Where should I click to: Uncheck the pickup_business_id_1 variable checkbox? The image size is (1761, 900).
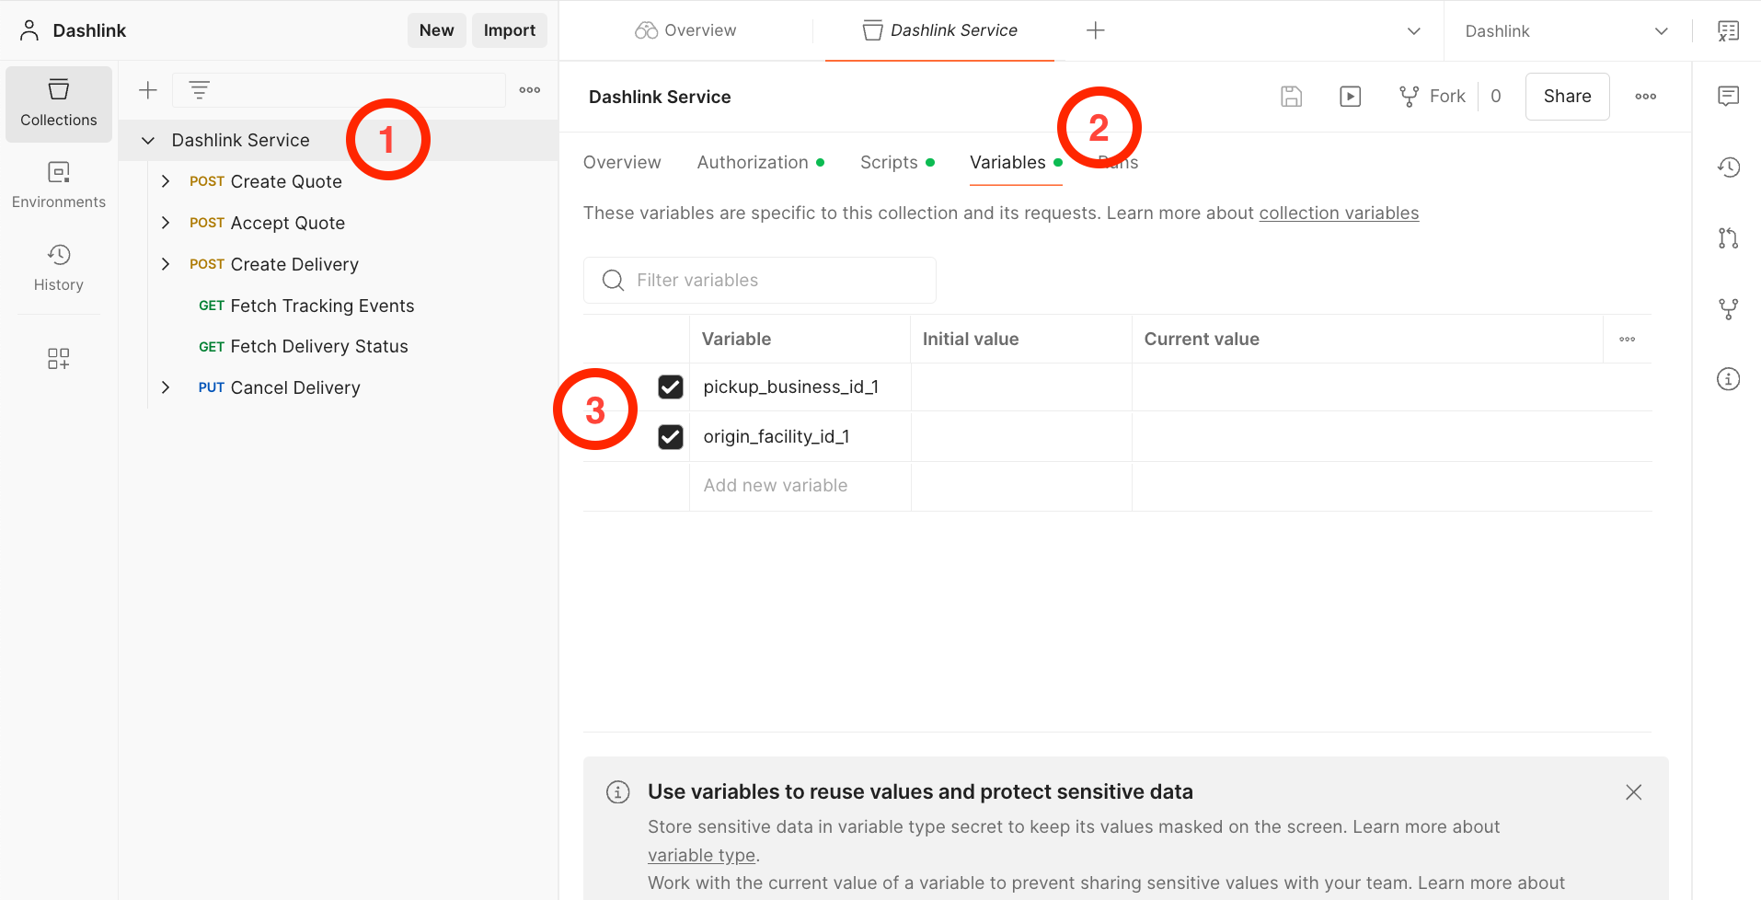671,387
